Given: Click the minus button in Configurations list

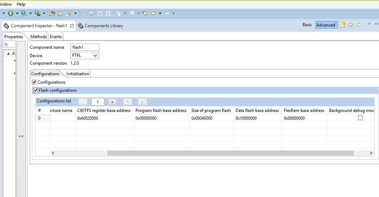Looking at the screenshot, I should tap(83, 102).
